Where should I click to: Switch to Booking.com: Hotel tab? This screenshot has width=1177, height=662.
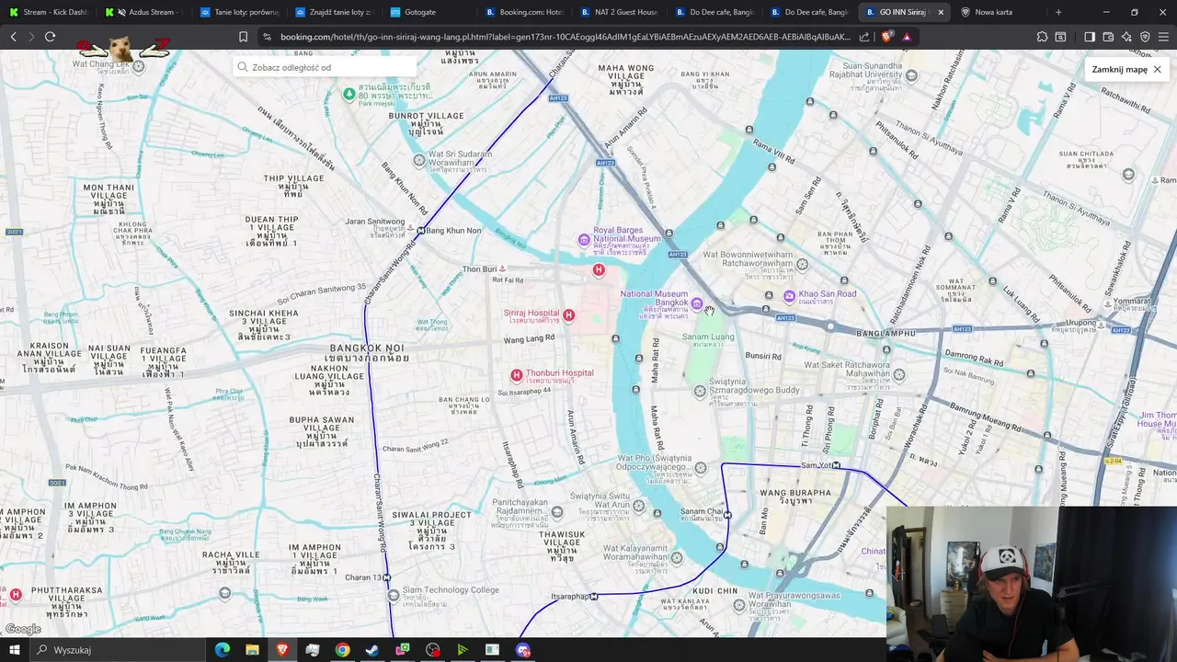(525, 12)
